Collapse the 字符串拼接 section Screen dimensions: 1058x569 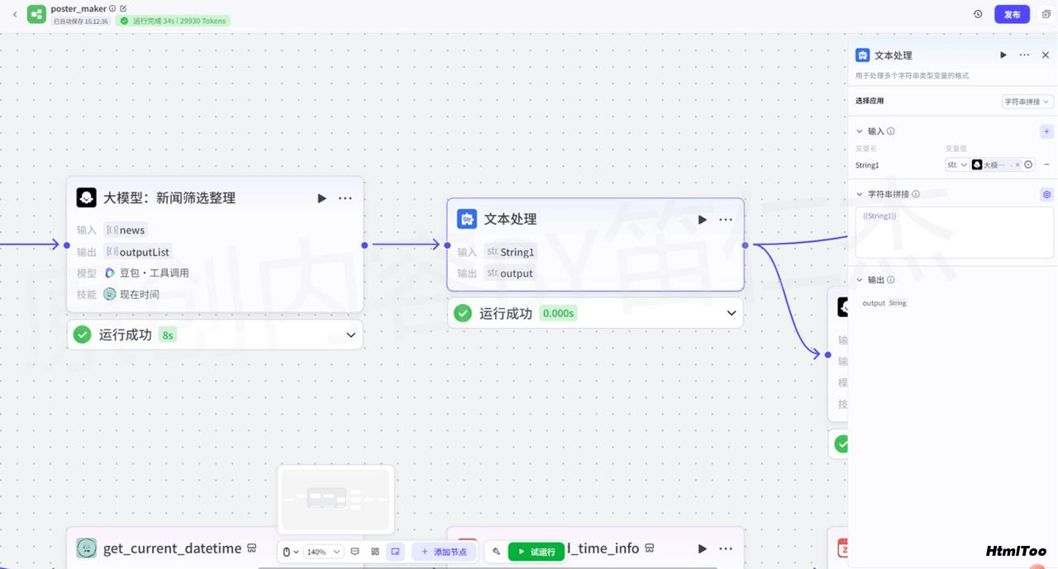tap(860, 194)
